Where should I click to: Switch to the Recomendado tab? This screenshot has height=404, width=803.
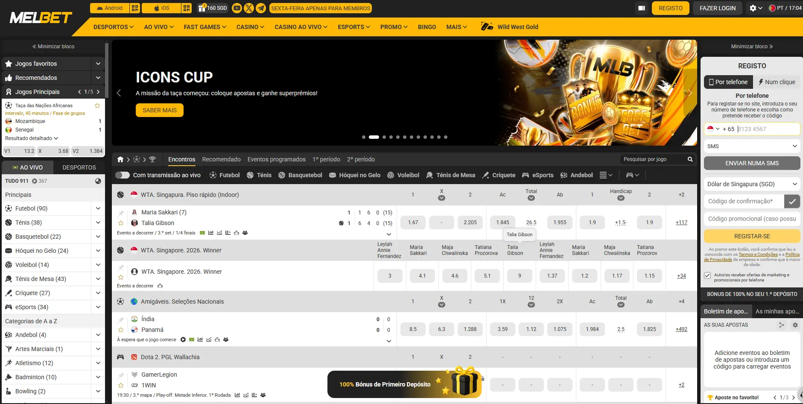tap(221, 159)
